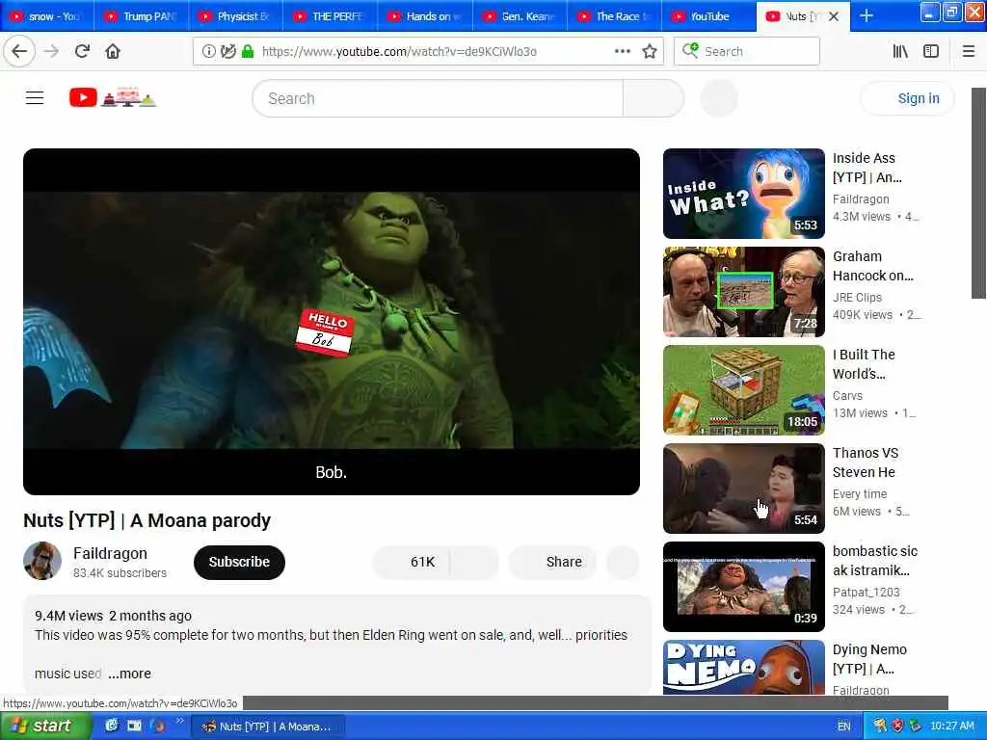This screenshot has width=987, height=740.
Task: Launch Firefox from the quick launch bar
Action: [x=157, y=726]
